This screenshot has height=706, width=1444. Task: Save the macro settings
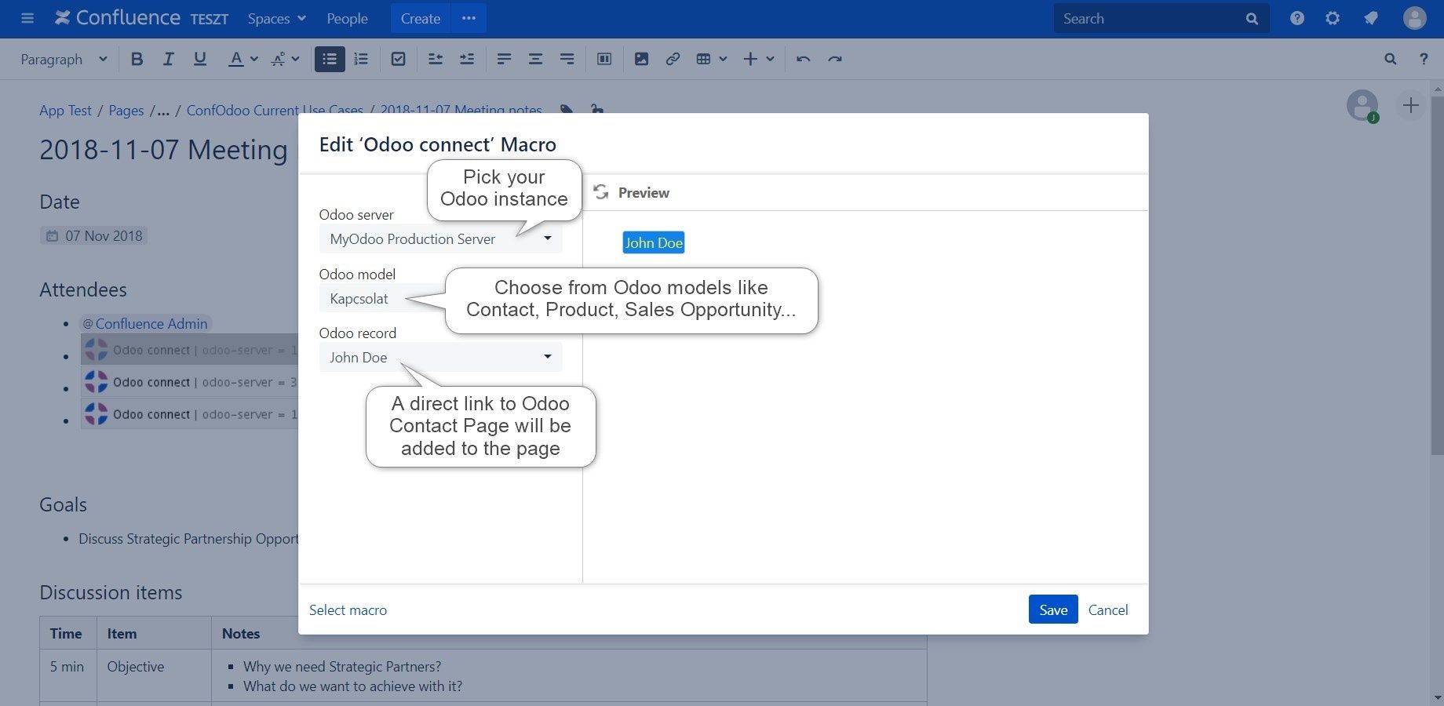click(1053, 610)
